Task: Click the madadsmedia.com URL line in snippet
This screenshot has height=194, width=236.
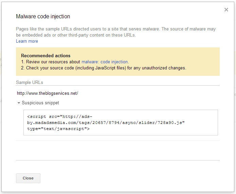Action: point(106,123)
